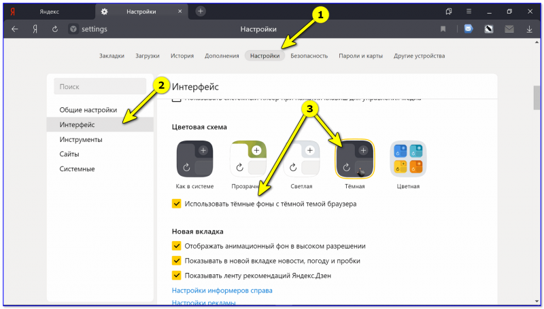The width and height of the screenshot is (544, 309).
Task: Click the site protection icon beside settings
Action: pyautogui.click(x=73, y=29)
